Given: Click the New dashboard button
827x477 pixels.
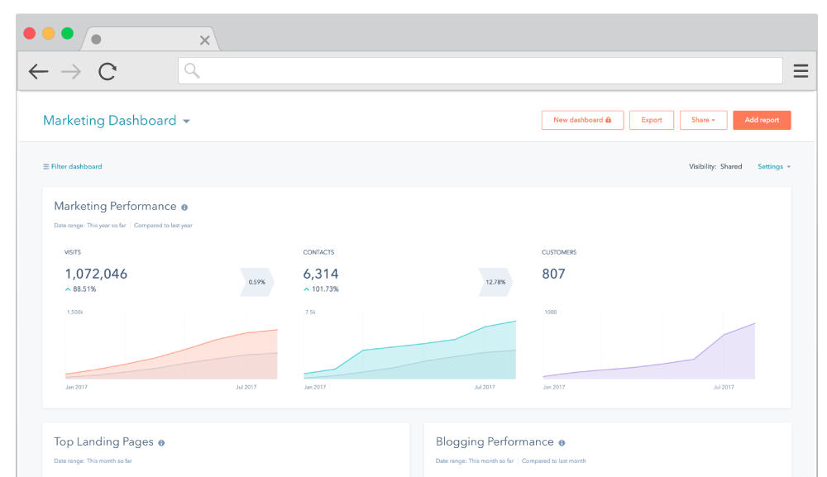Looking at the screenshot, I should pyautogui.click(x=582, y=120).
